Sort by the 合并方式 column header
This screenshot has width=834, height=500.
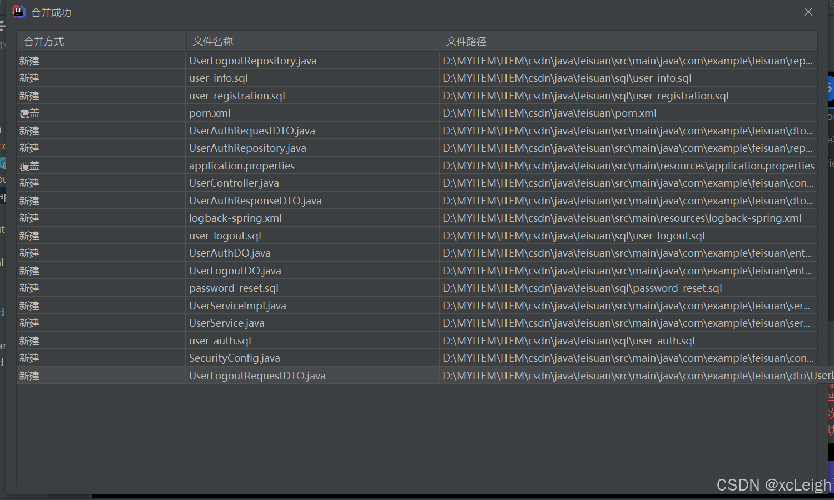(x=44, y=42)
